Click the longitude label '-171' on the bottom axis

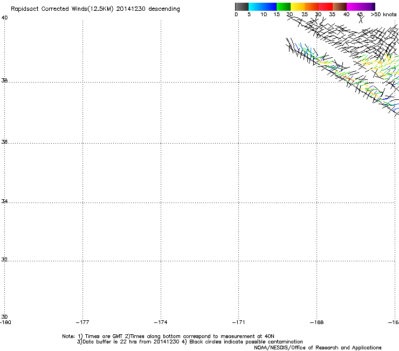pos(239,322)
